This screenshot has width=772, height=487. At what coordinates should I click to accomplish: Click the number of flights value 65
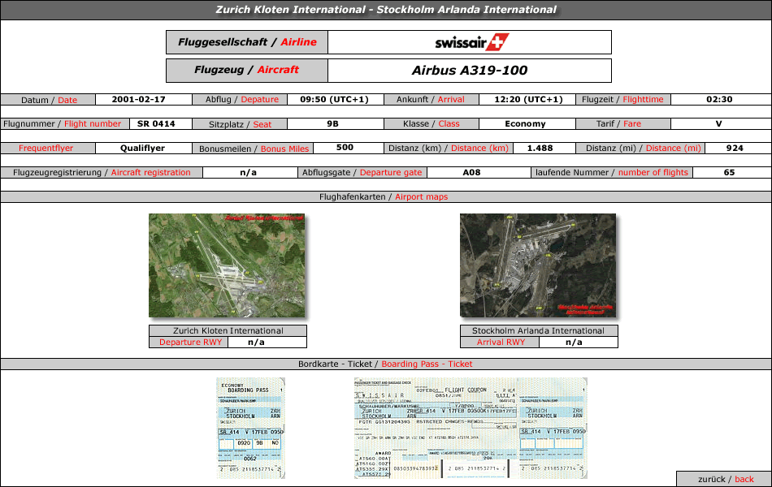(x=729, y=172)
